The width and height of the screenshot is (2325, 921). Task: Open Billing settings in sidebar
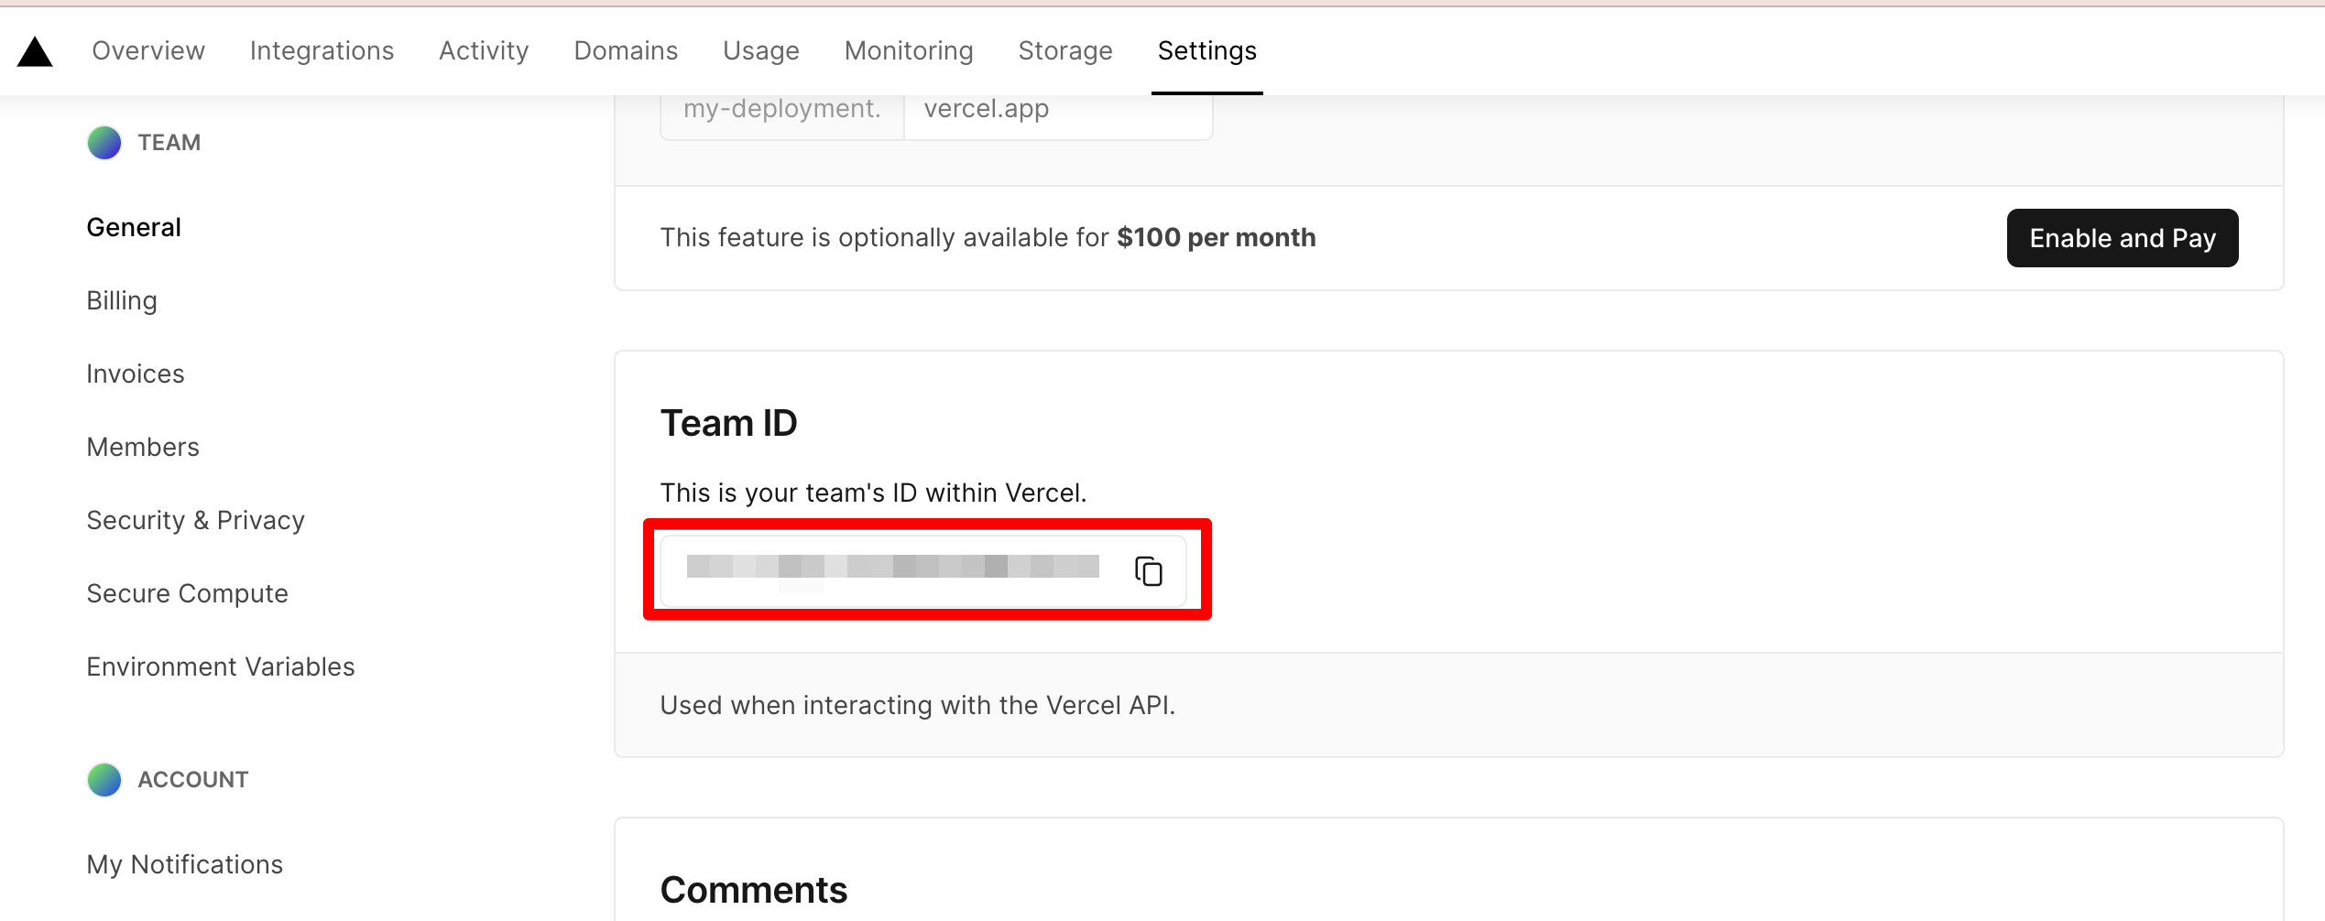tap(122, 301)
